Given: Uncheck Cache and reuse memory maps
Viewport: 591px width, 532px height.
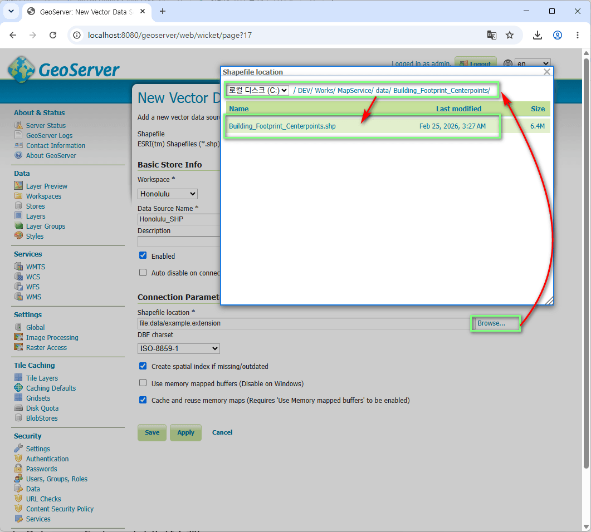Looking at the screenshot, I should [x=143, y=400].
